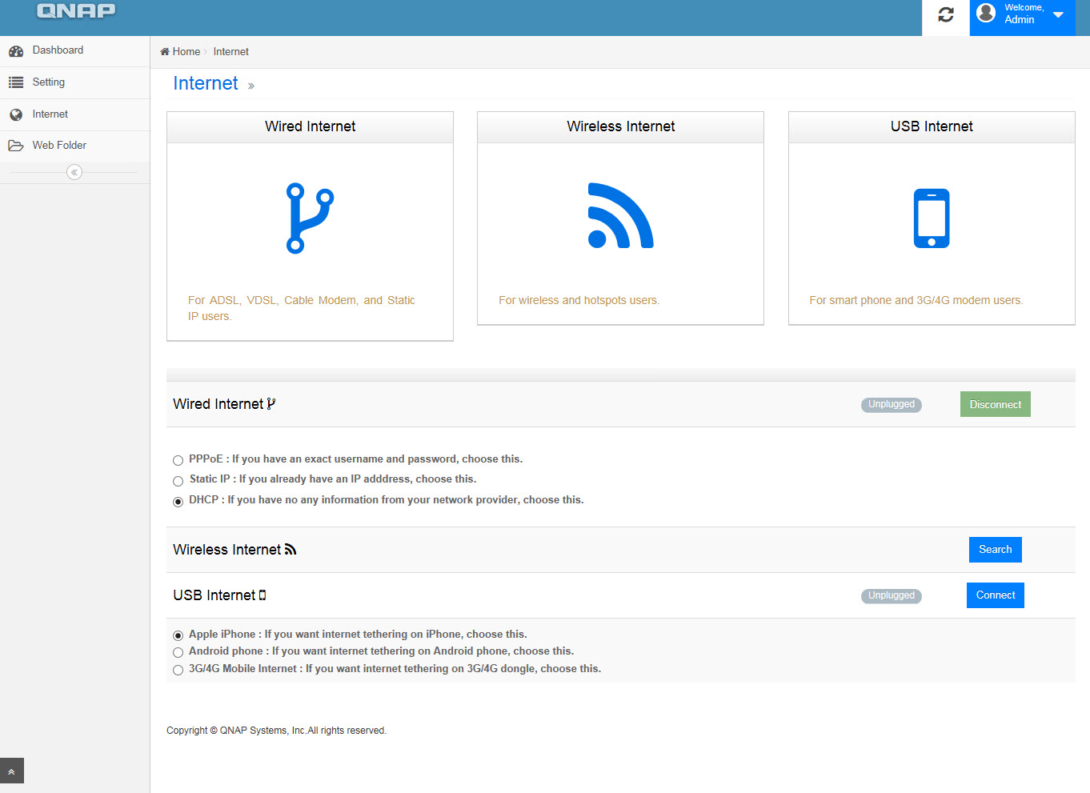Go to Home via breadcrumb link

[186, 51]
